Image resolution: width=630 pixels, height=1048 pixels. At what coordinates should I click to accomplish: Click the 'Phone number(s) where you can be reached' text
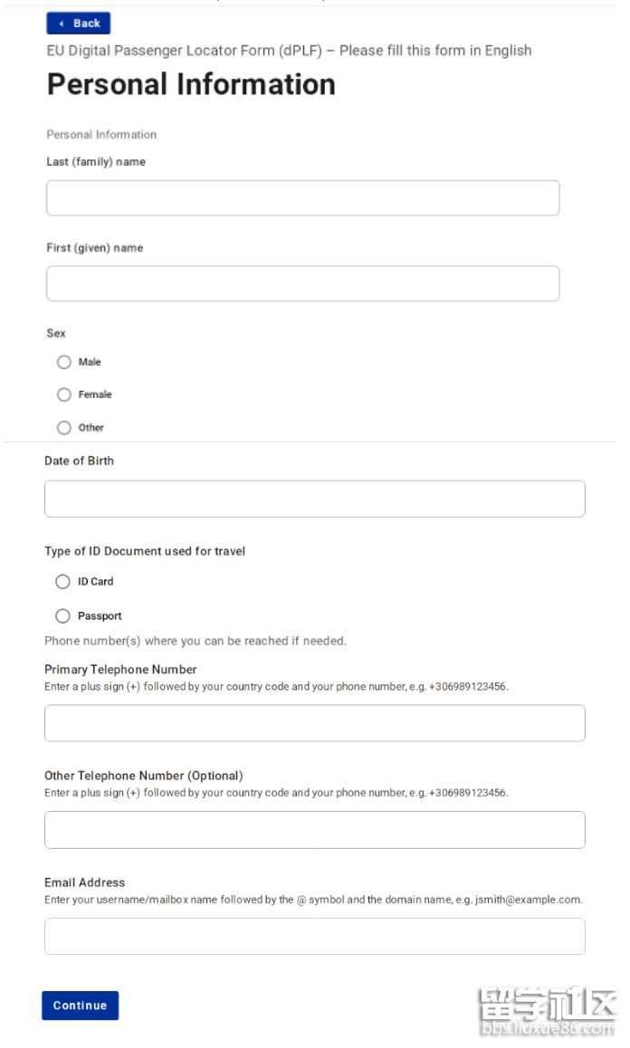tap(196, 641)
